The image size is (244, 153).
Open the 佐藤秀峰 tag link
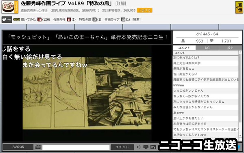click(x=59, y=19)
